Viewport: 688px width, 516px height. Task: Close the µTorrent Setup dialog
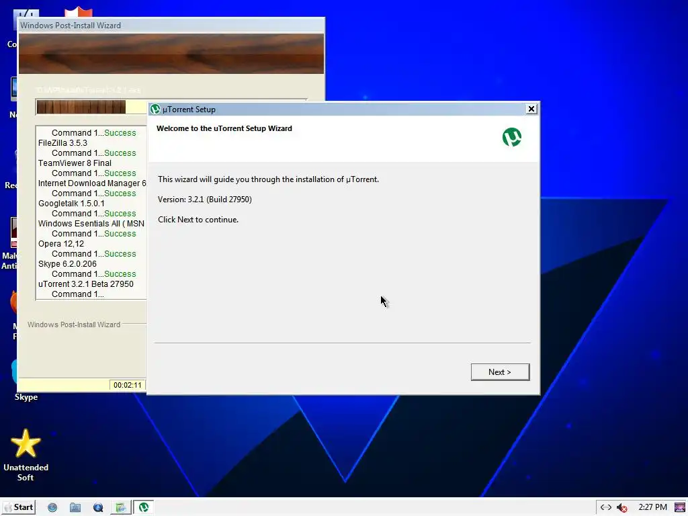pos(531,109)
